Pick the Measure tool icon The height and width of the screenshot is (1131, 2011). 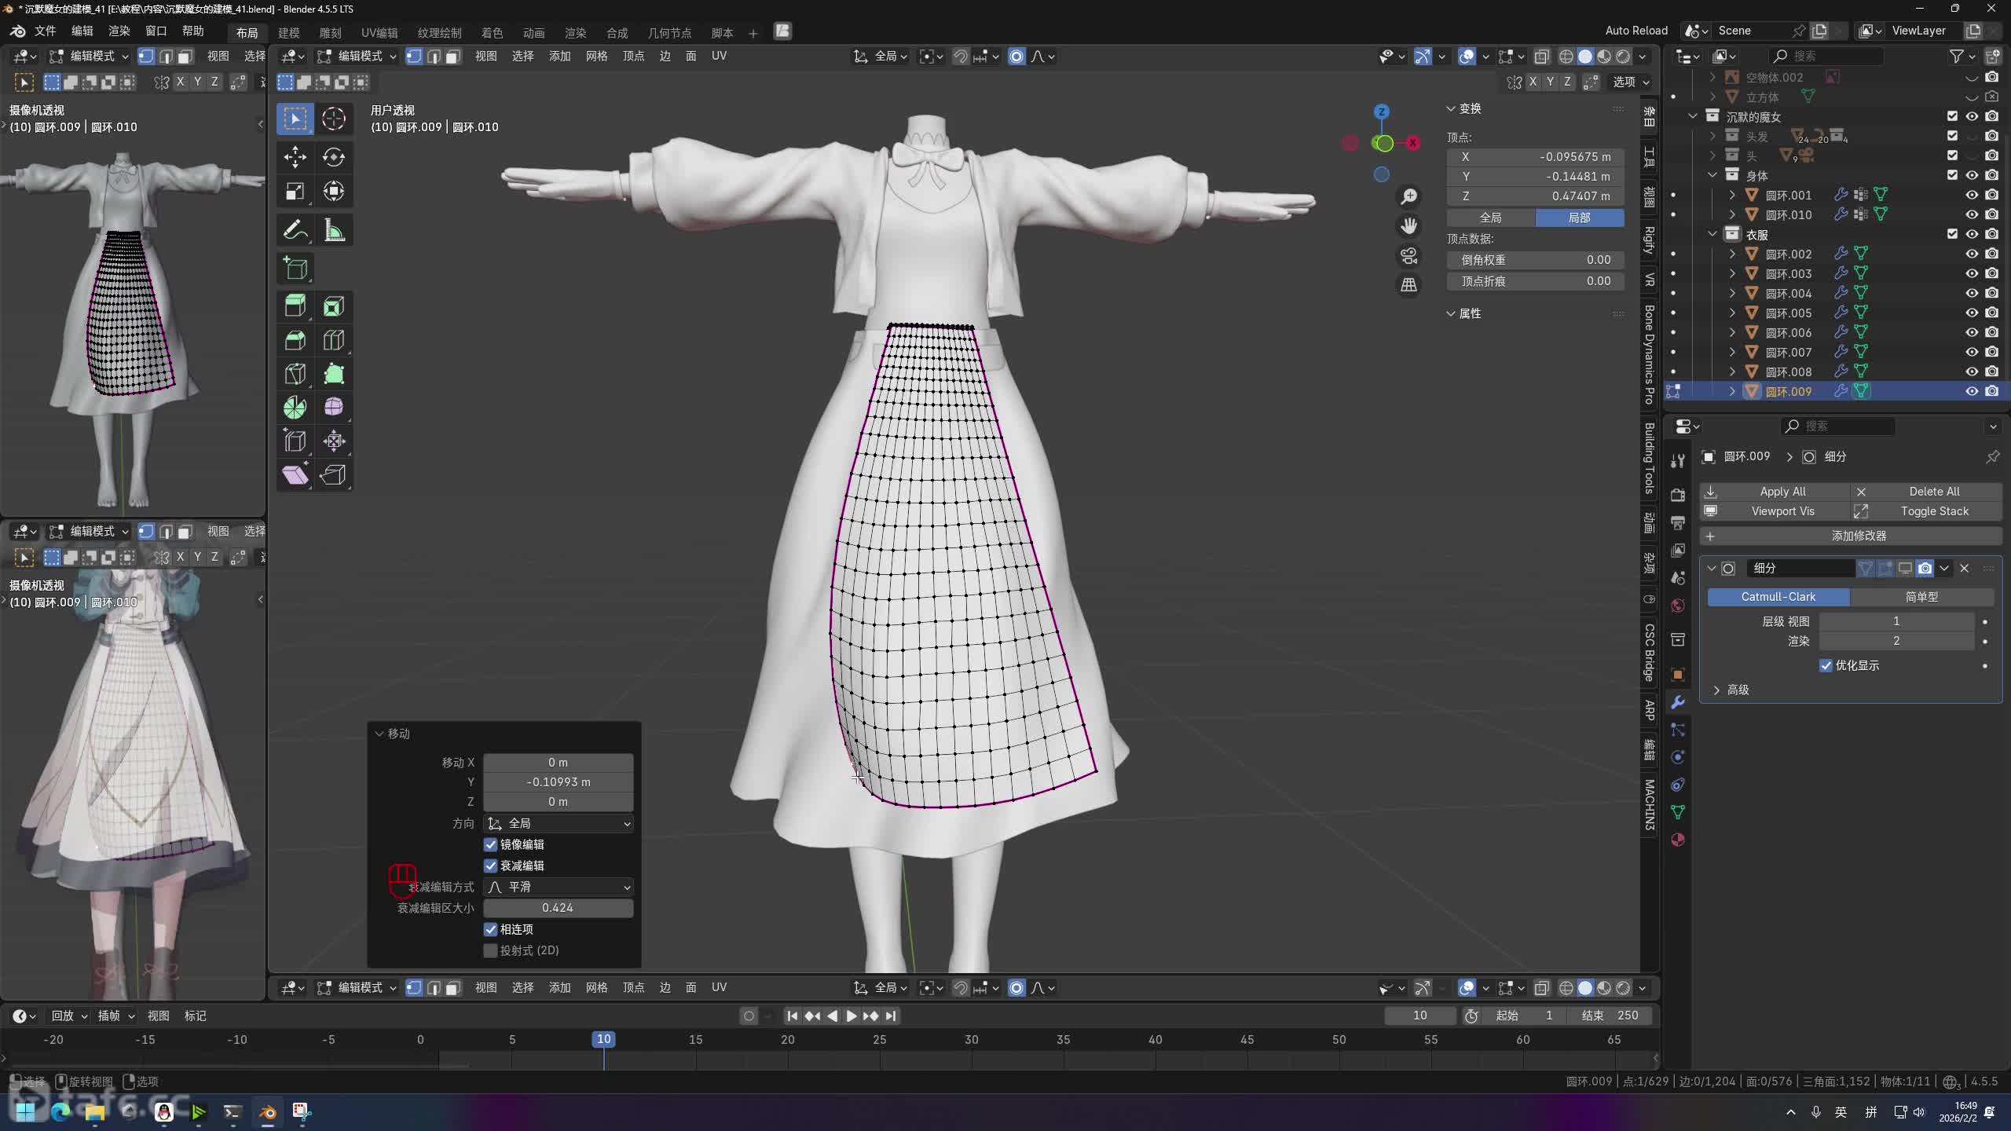pyautogui.click(x=333, y=231)
